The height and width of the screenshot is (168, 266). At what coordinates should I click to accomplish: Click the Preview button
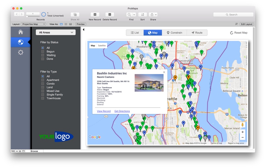[81, 24]
